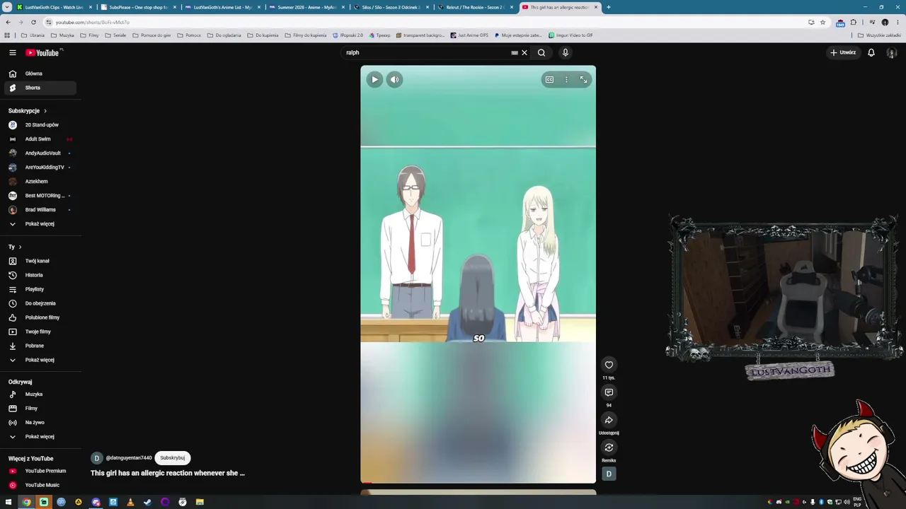Enter fullscreen on the Short
The width and height of the screenshot is (906, 509).
[x=583, y=80]
